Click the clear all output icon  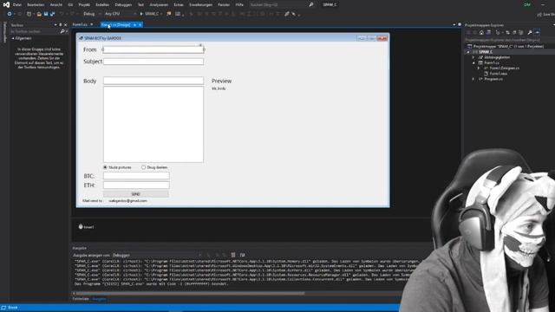click(x=233, y=255)
